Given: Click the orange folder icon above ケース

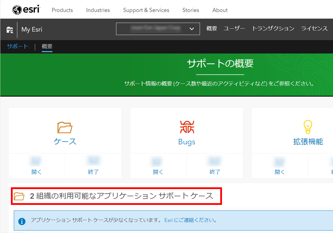Looking at the screenshot, I should point(65,128).
